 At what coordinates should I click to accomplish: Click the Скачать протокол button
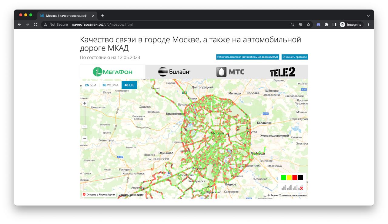pyautogui.click(x=295, y=57)
